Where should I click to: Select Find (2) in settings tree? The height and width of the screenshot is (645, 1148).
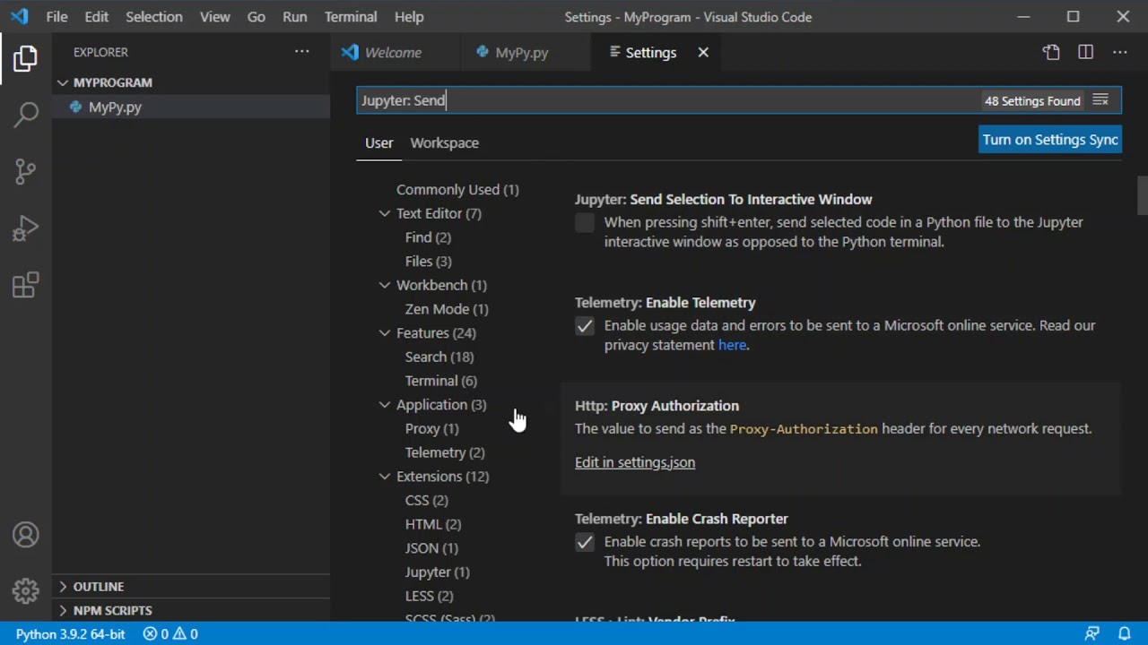pyautogui.click(x=428, y=237)
